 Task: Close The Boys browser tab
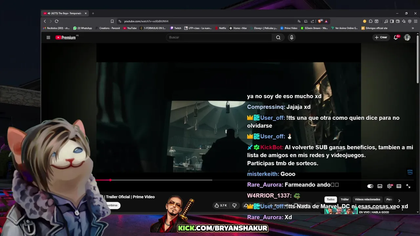[x=86, y=13]
